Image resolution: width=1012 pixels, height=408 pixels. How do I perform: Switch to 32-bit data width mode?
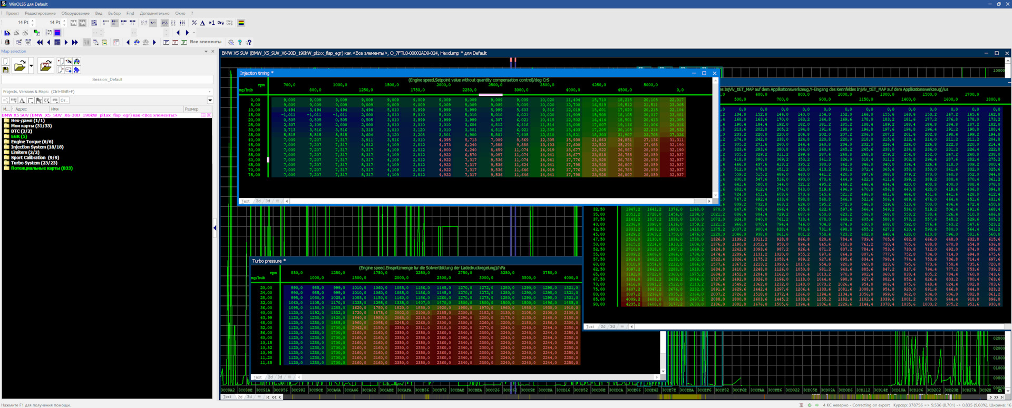coord(123,23)
